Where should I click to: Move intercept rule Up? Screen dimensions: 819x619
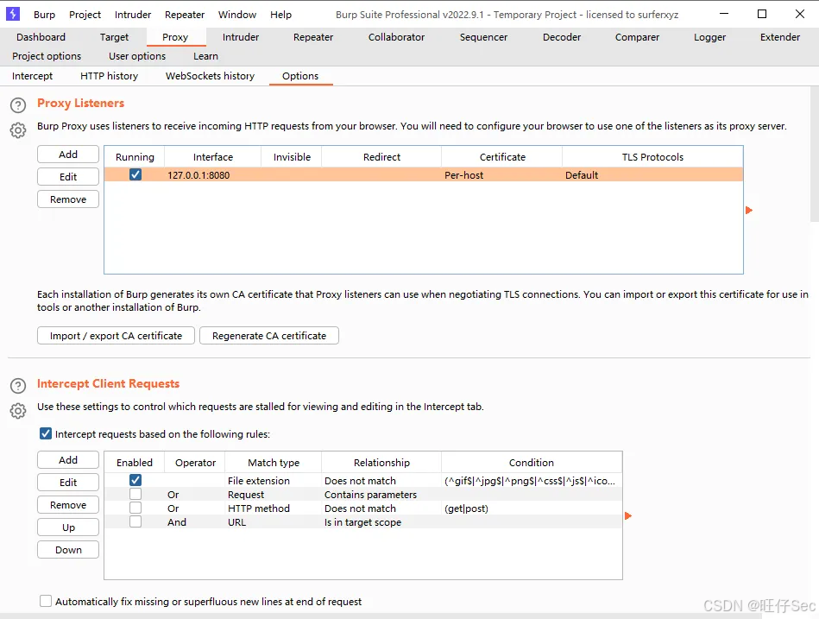tap(68, 527)
